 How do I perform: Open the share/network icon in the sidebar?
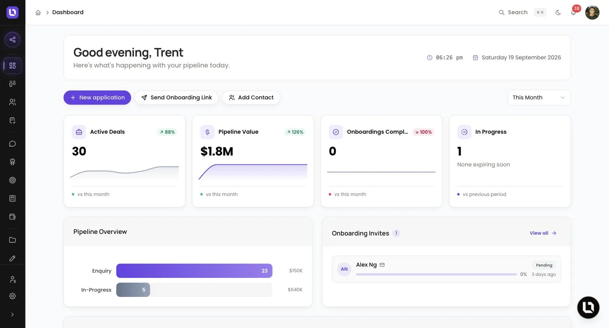coord(13,40)
